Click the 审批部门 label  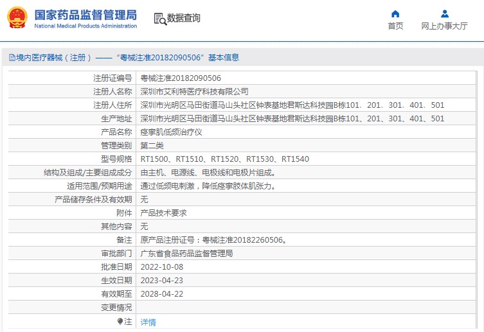click(x=117, y=254)
